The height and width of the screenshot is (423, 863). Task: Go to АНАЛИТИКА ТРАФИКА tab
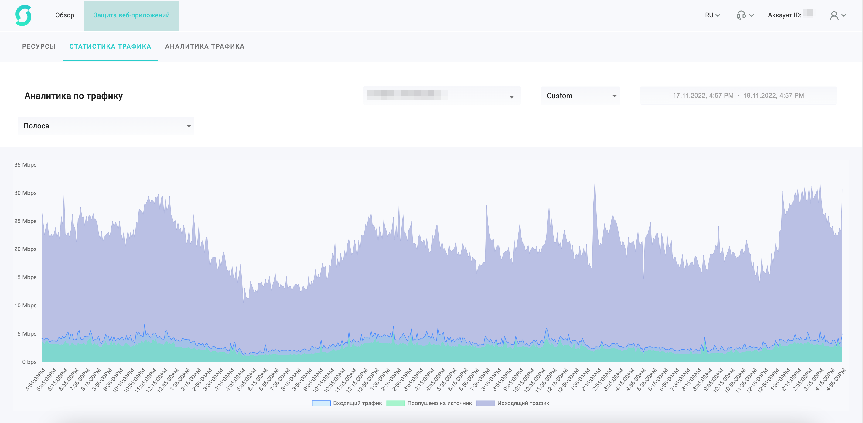(x=205, y=46)
